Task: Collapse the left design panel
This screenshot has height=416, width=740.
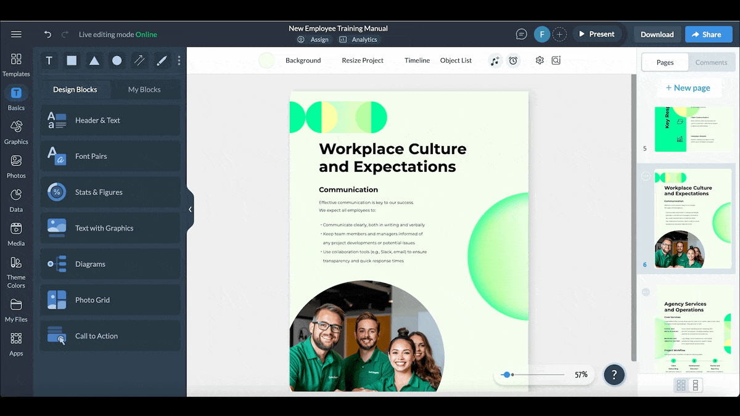Action: pos(190,210)
